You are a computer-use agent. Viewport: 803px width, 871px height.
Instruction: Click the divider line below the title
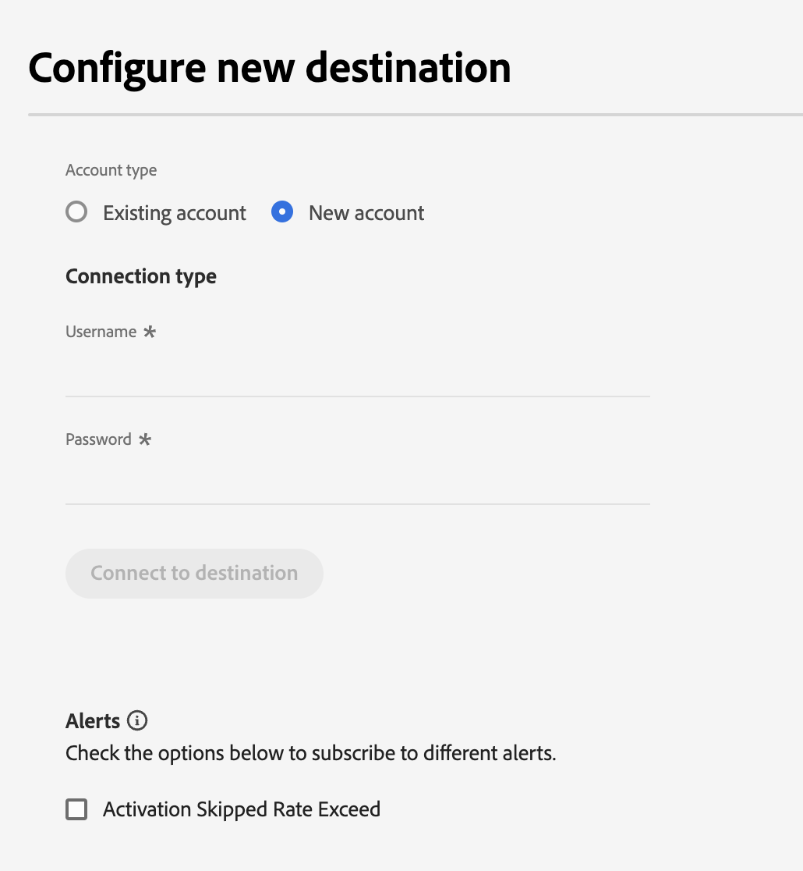pos(416,115)
